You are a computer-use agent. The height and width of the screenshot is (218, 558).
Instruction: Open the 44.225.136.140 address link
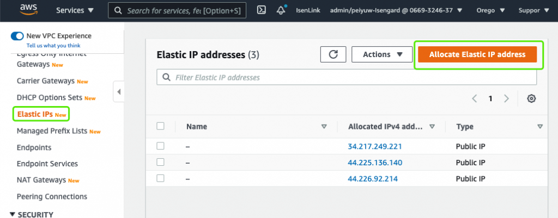point(375,163)
